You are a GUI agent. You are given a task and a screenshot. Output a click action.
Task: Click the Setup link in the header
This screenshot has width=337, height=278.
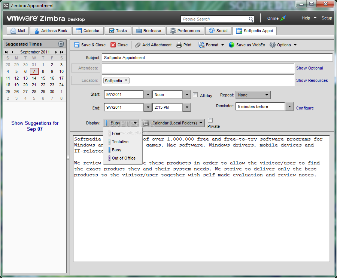[x=327, y=18]
